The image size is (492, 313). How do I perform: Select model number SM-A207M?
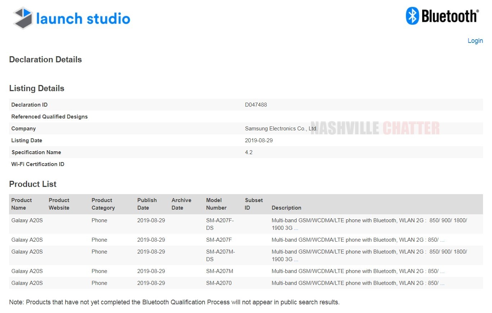(219, 271)
